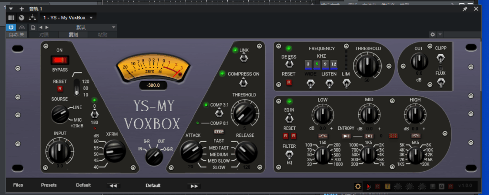Image resolution: width=489 pixels, height=195 pixels.
Task: Select the 3 kHz de-ess frequency button
Action: coord(308,64)
